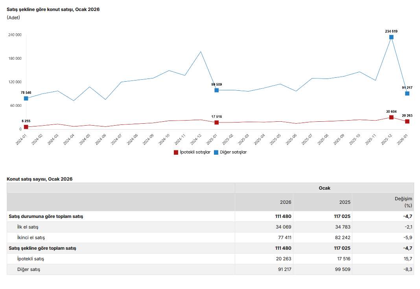Image resolution: width=420 pixels, height=289 pixels.
Task: Select the red 6 255 marker at 2024-01
Action: click(x=26, y=127)
